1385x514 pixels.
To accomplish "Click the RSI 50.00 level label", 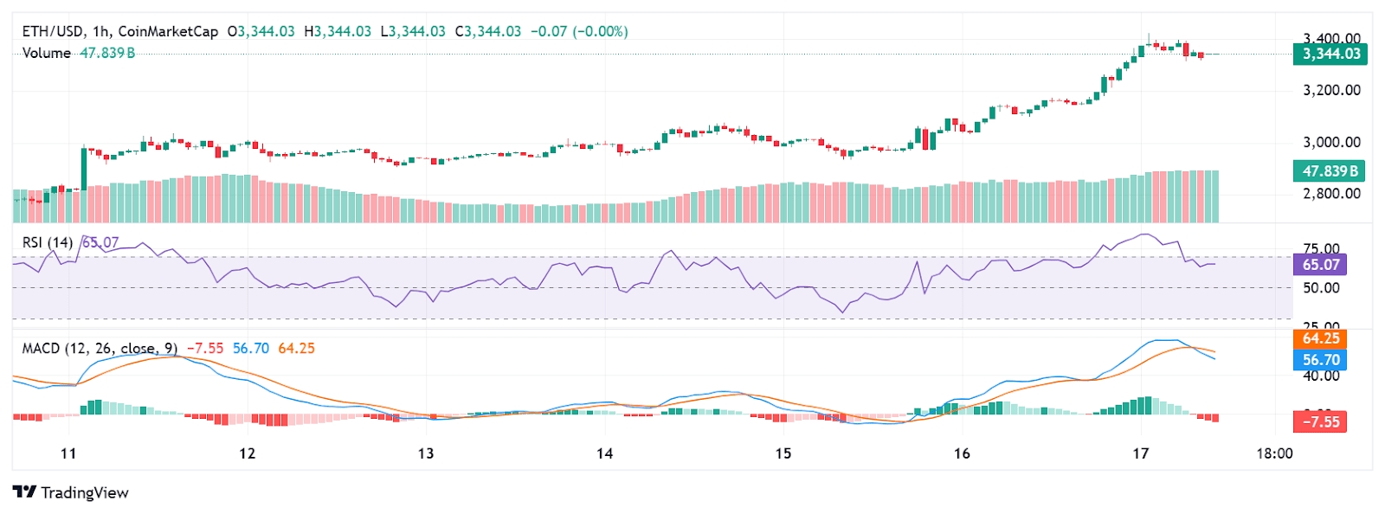I will (x=1322, y=288).
